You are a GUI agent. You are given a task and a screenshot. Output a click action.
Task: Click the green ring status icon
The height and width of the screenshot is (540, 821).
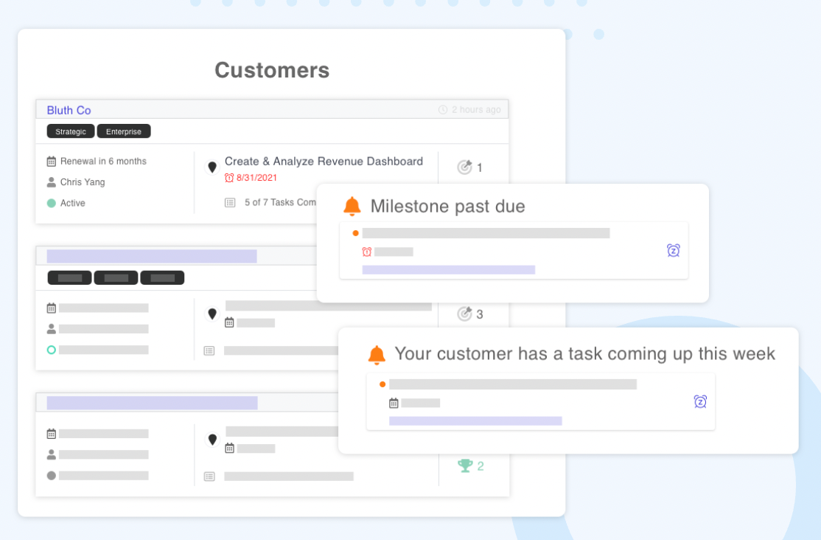pos(52,350)
